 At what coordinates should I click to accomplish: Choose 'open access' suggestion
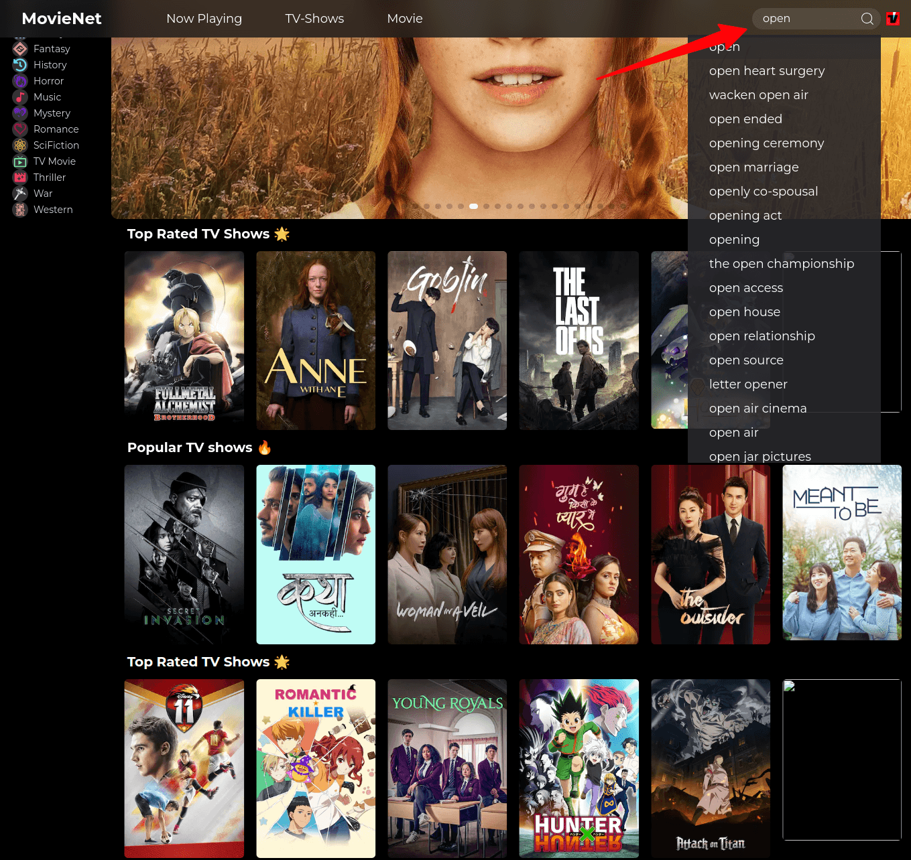coord(784,288)
